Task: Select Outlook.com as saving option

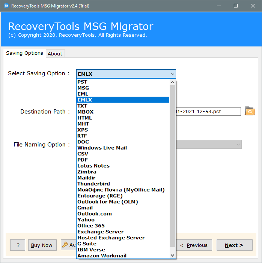Action: point(123,214)
